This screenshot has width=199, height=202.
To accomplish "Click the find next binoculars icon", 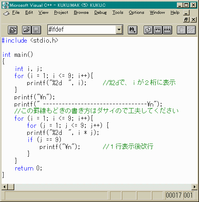I will point(133,30).
